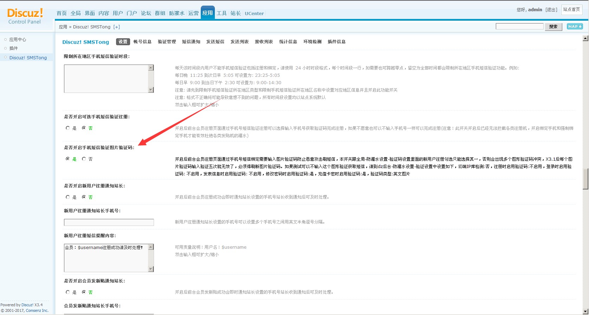Viewport: 589px width, 315px height.
Task: Switch to the 验证管理 tab
Action: click(167, 42)
